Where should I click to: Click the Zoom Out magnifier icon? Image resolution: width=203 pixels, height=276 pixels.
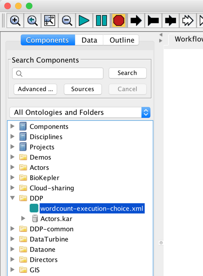coord(67,21)
